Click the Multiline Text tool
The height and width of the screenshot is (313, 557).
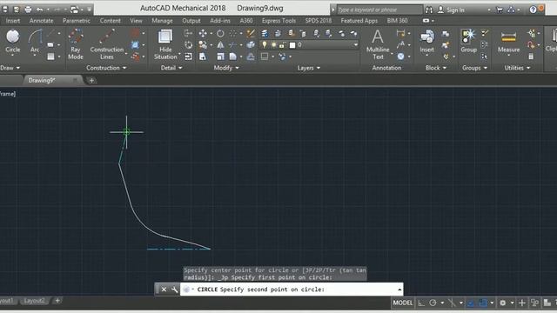tap(378, 44)
